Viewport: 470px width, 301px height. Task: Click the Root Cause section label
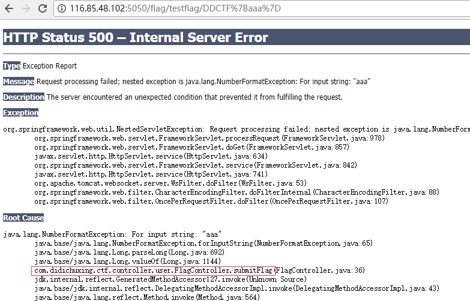[x=23, y=217]
